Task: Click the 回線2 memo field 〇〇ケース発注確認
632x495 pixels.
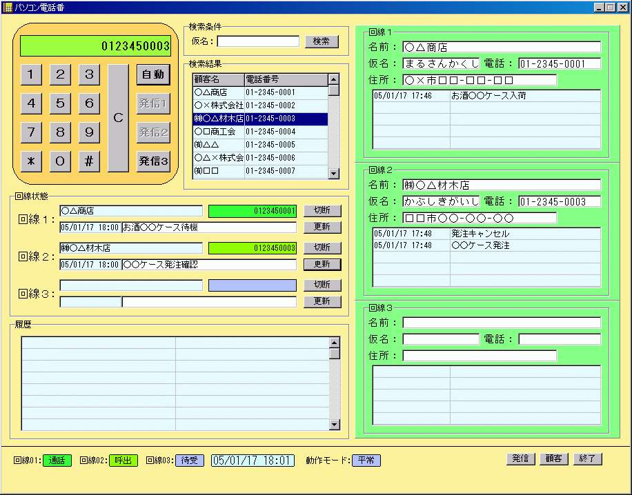Action: pyautogui.click(x=209, y=265)
